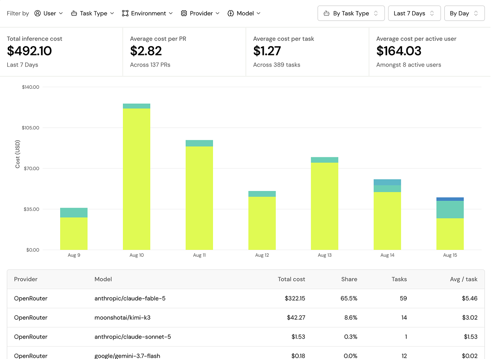
Task: Click the 'Across 389 tasks' caption
Action: [x=277, y=65]
